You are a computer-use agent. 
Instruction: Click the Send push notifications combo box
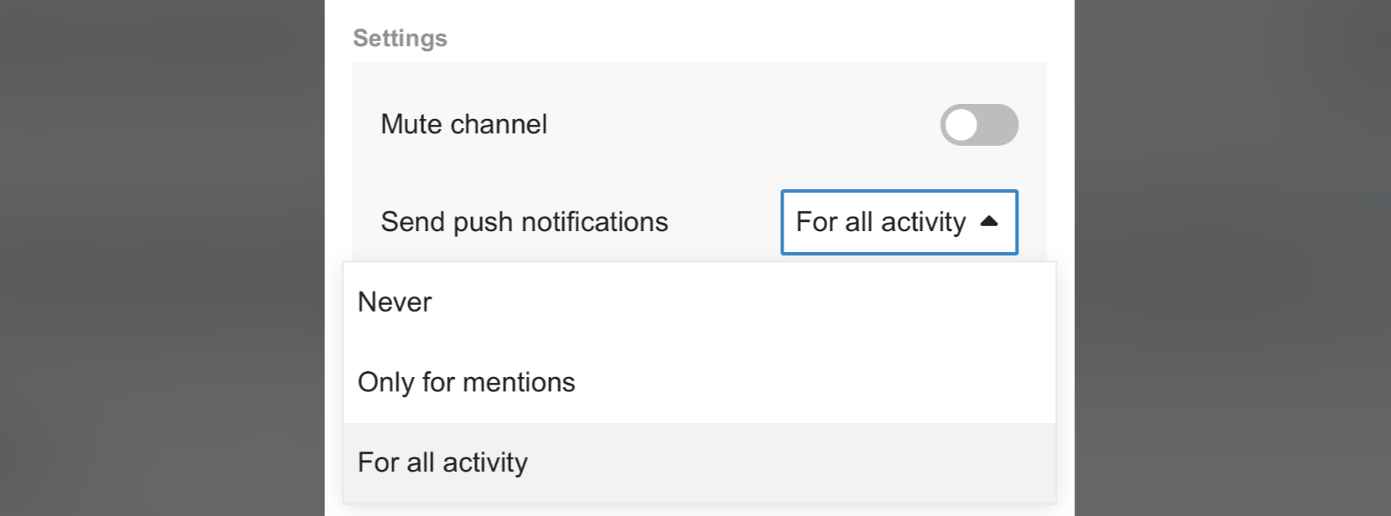click(x=898, y=222)
